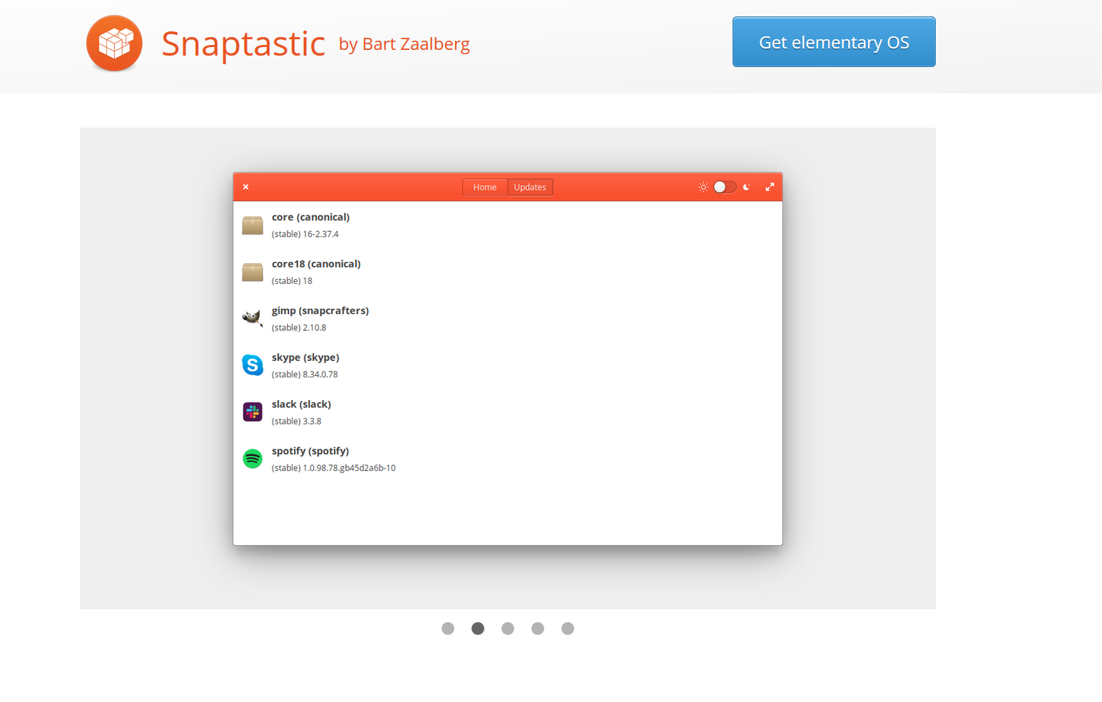Click version text (stable) 2.10.8
Viewport: 1102px width, 702px height.
(x=299, y=328)
